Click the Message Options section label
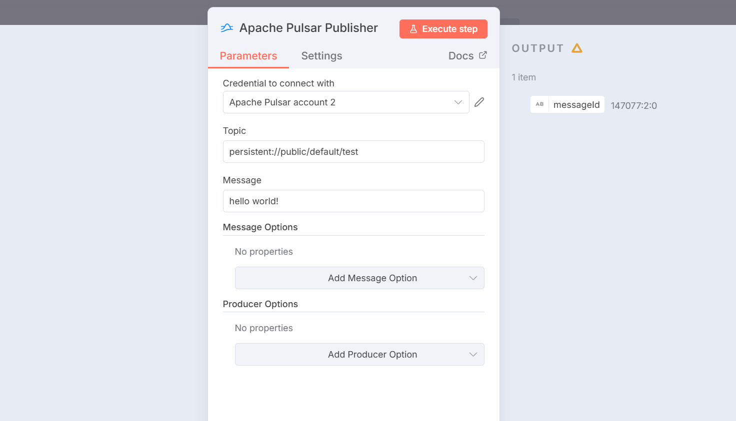 coord(260,227)
